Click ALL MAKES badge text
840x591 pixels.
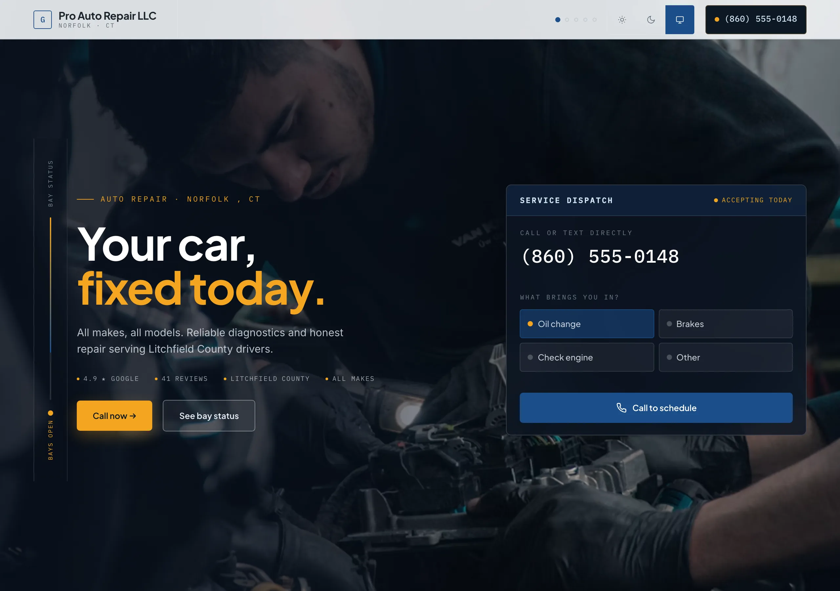(353, 379)
